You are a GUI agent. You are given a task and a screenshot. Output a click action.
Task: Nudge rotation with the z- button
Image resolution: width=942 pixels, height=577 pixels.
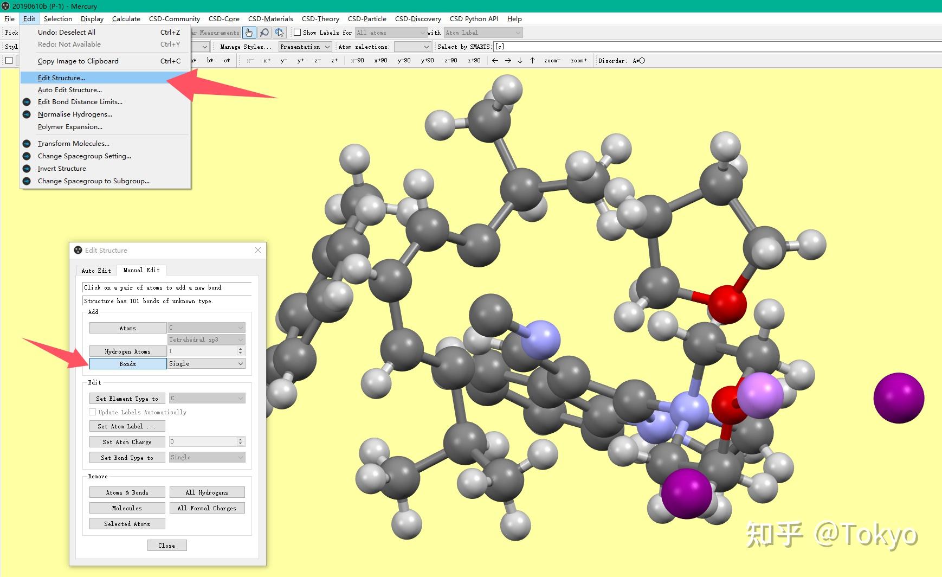[x=318, y=61]
